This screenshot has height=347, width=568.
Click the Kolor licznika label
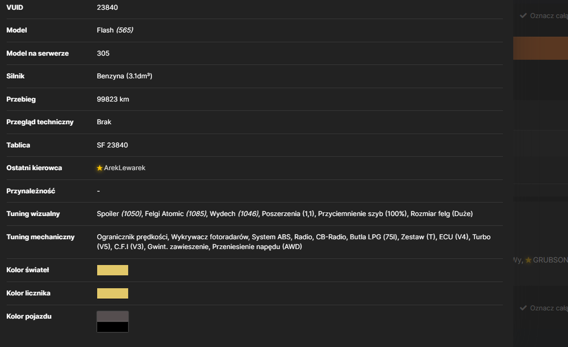tap(28, 293)
